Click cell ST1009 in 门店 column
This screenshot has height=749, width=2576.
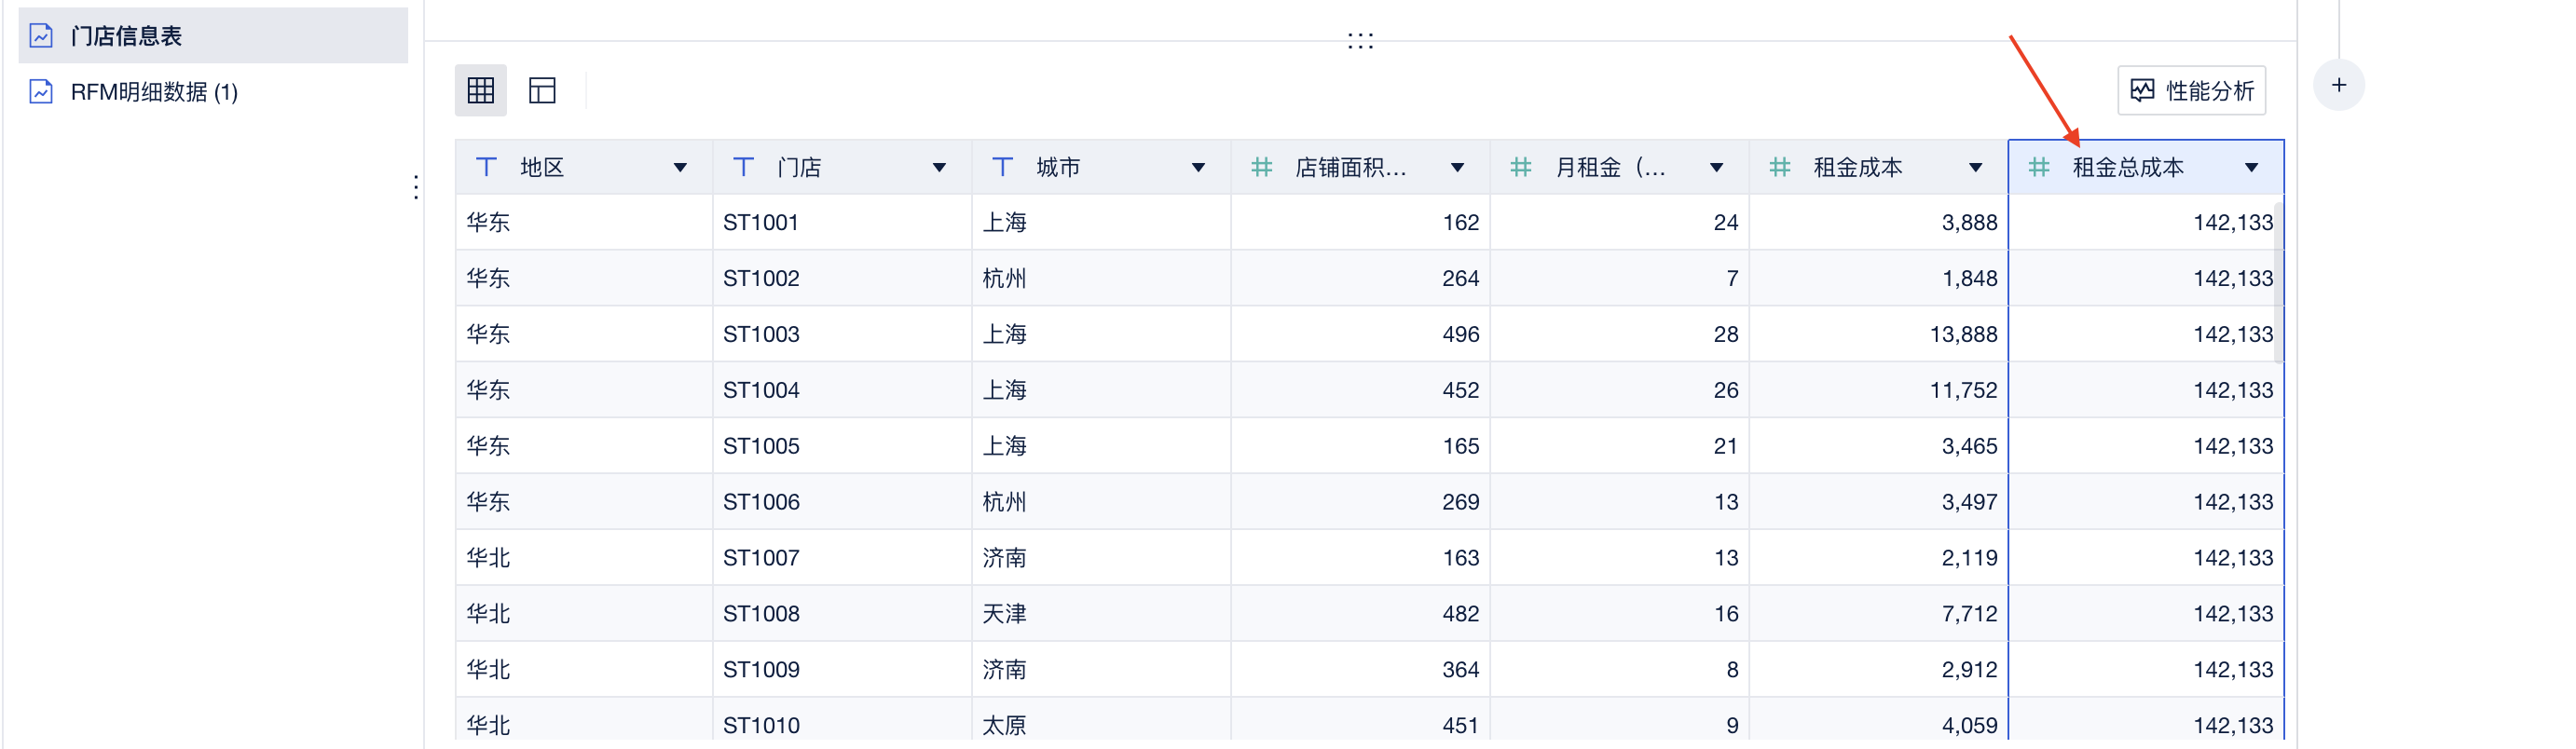(842, 670)
